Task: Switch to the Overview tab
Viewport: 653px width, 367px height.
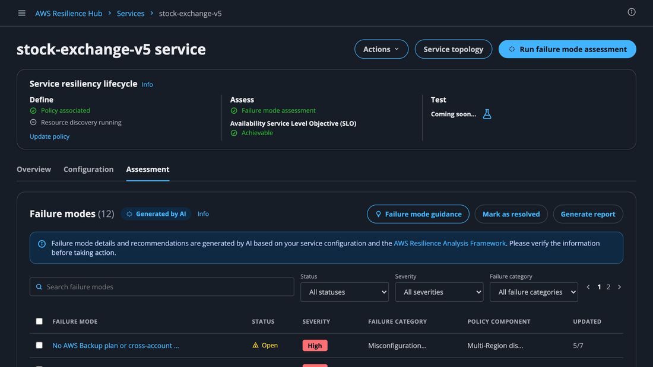Action: pos(34,170)
